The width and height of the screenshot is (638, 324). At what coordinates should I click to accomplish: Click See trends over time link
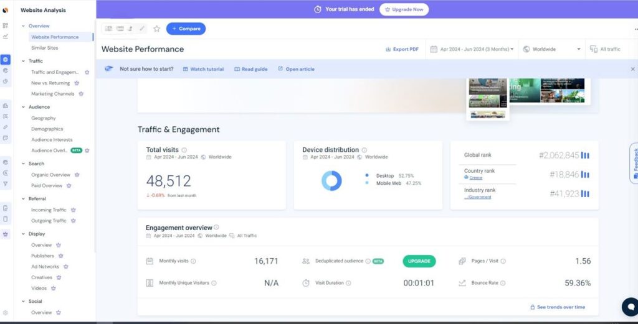coord(558,307)
